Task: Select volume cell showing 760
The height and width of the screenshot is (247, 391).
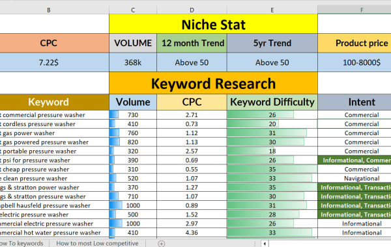Action: tap(133, 133)
